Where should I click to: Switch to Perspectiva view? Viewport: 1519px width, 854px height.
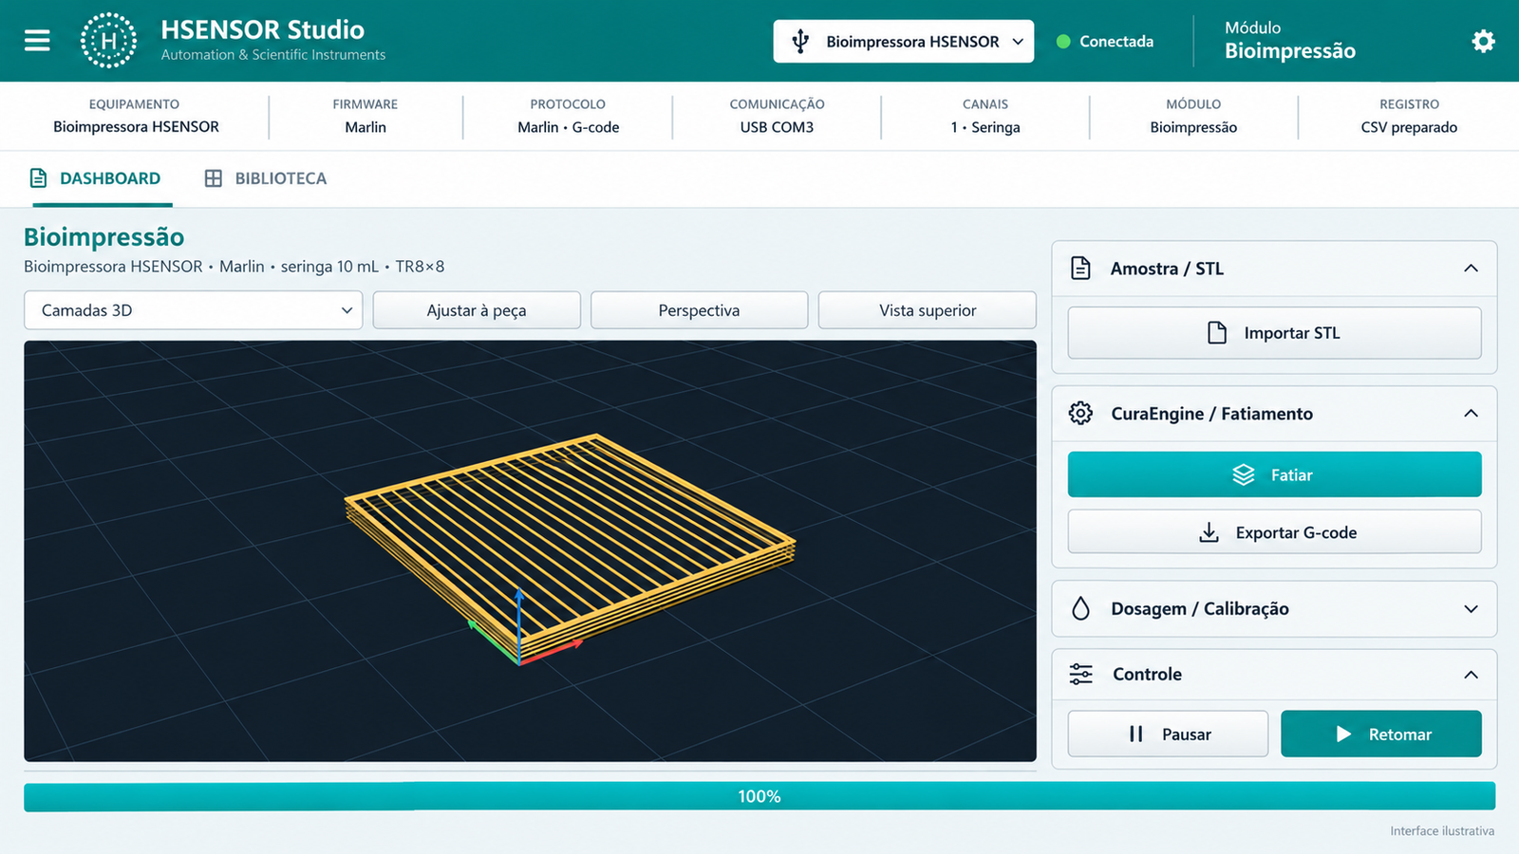(x=699, y=310)
